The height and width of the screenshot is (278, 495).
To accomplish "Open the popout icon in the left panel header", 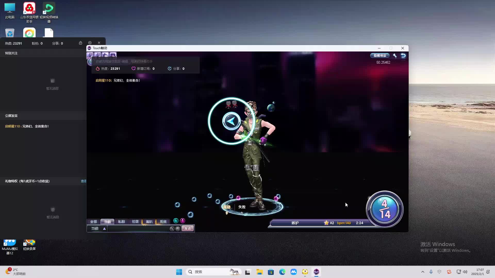I will coord(90,42).
